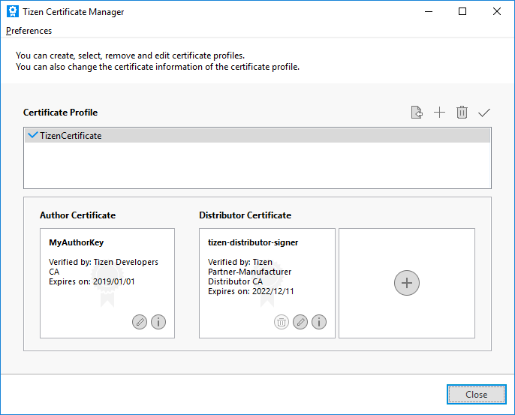Viewport: 515px width, 415px height.
Task: Add a new certificate profile
Action: (439, 113)
